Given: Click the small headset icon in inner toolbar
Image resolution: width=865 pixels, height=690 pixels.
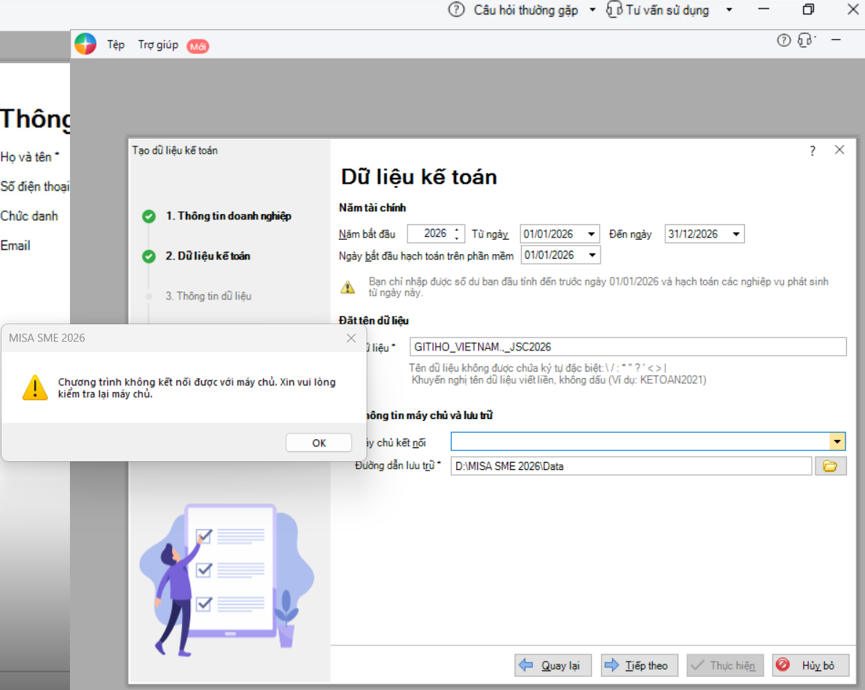Looking at the screenshot, I should [805, 40].
